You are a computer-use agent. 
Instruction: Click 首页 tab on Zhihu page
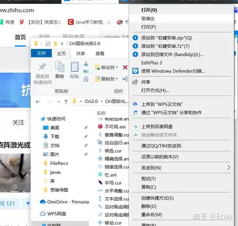[x=20, y=38]
